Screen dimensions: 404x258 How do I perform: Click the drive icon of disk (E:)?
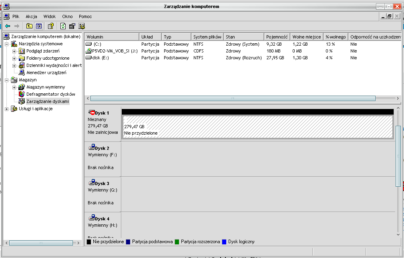pyautogui.click(x=88, y=57)
